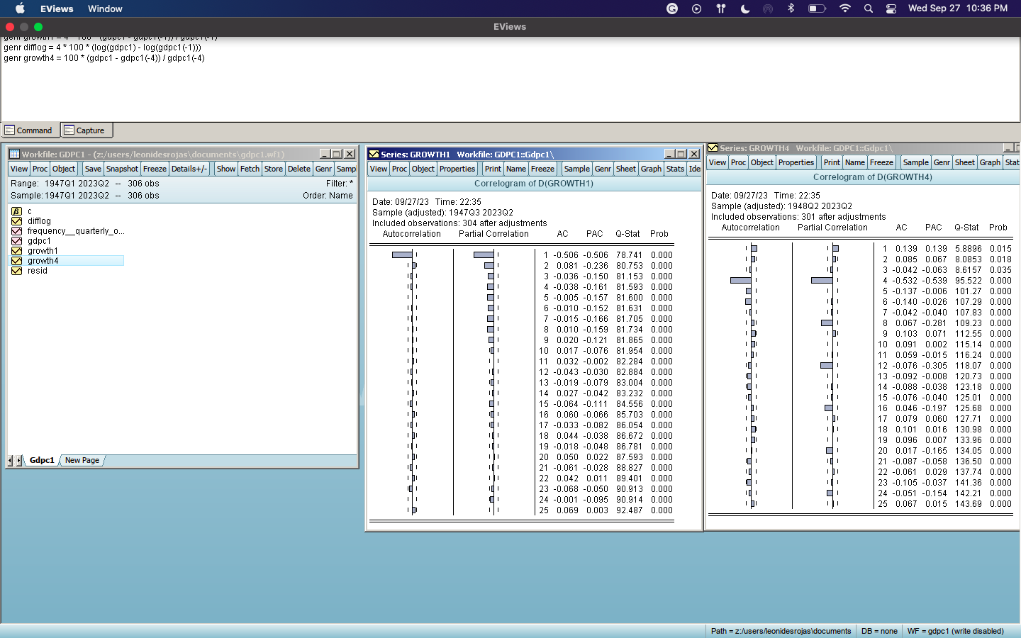The image size is (1021, 638).
Task: Select the Gdpc1 page tab
Action: tap(41, 460)
